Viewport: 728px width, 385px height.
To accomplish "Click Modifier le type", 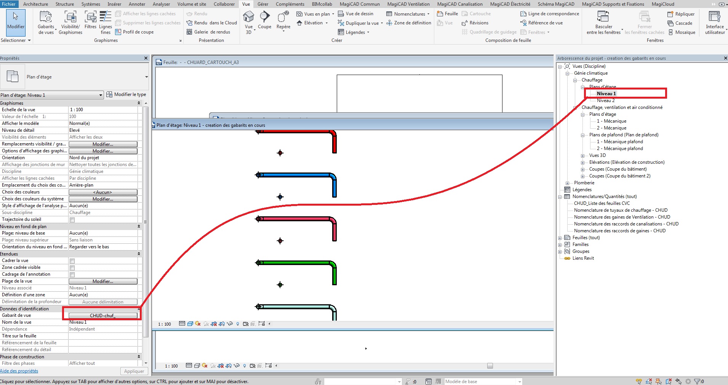I will (x=126, y=94).
